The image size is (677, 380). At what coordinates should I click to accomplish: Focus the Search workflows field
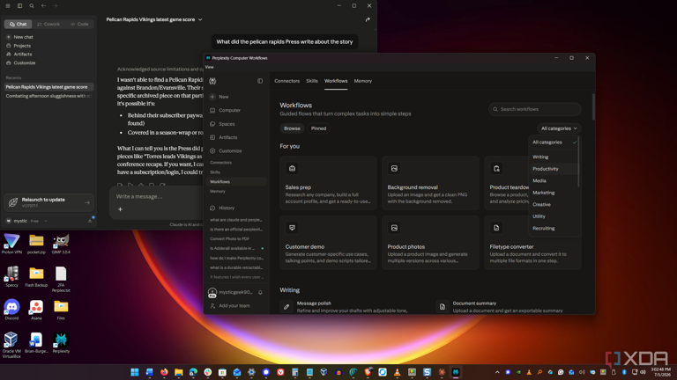(x=534, y=109)
